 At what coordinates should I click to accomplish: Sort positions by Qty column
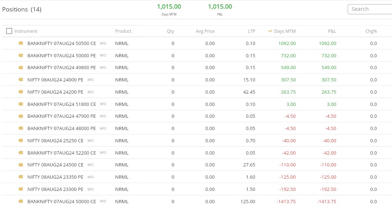pyautogui.click(x=170, y=31)
